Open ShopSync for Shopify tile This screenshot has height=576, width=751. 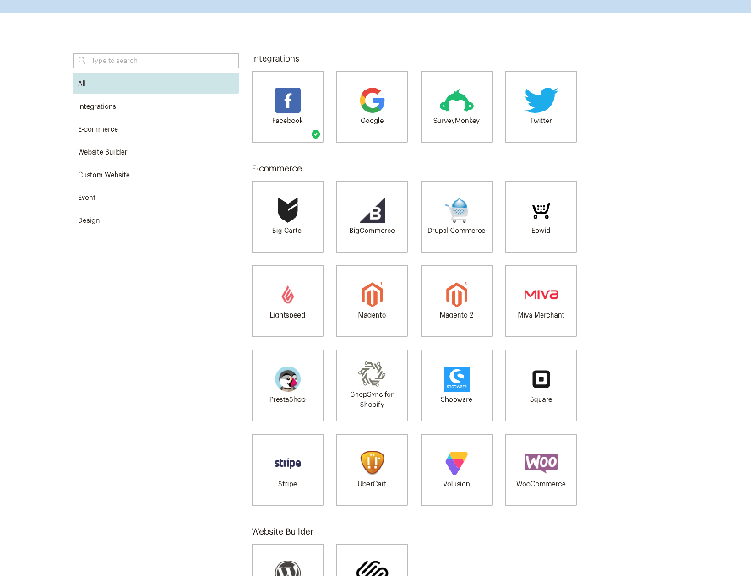click(372, 385)
